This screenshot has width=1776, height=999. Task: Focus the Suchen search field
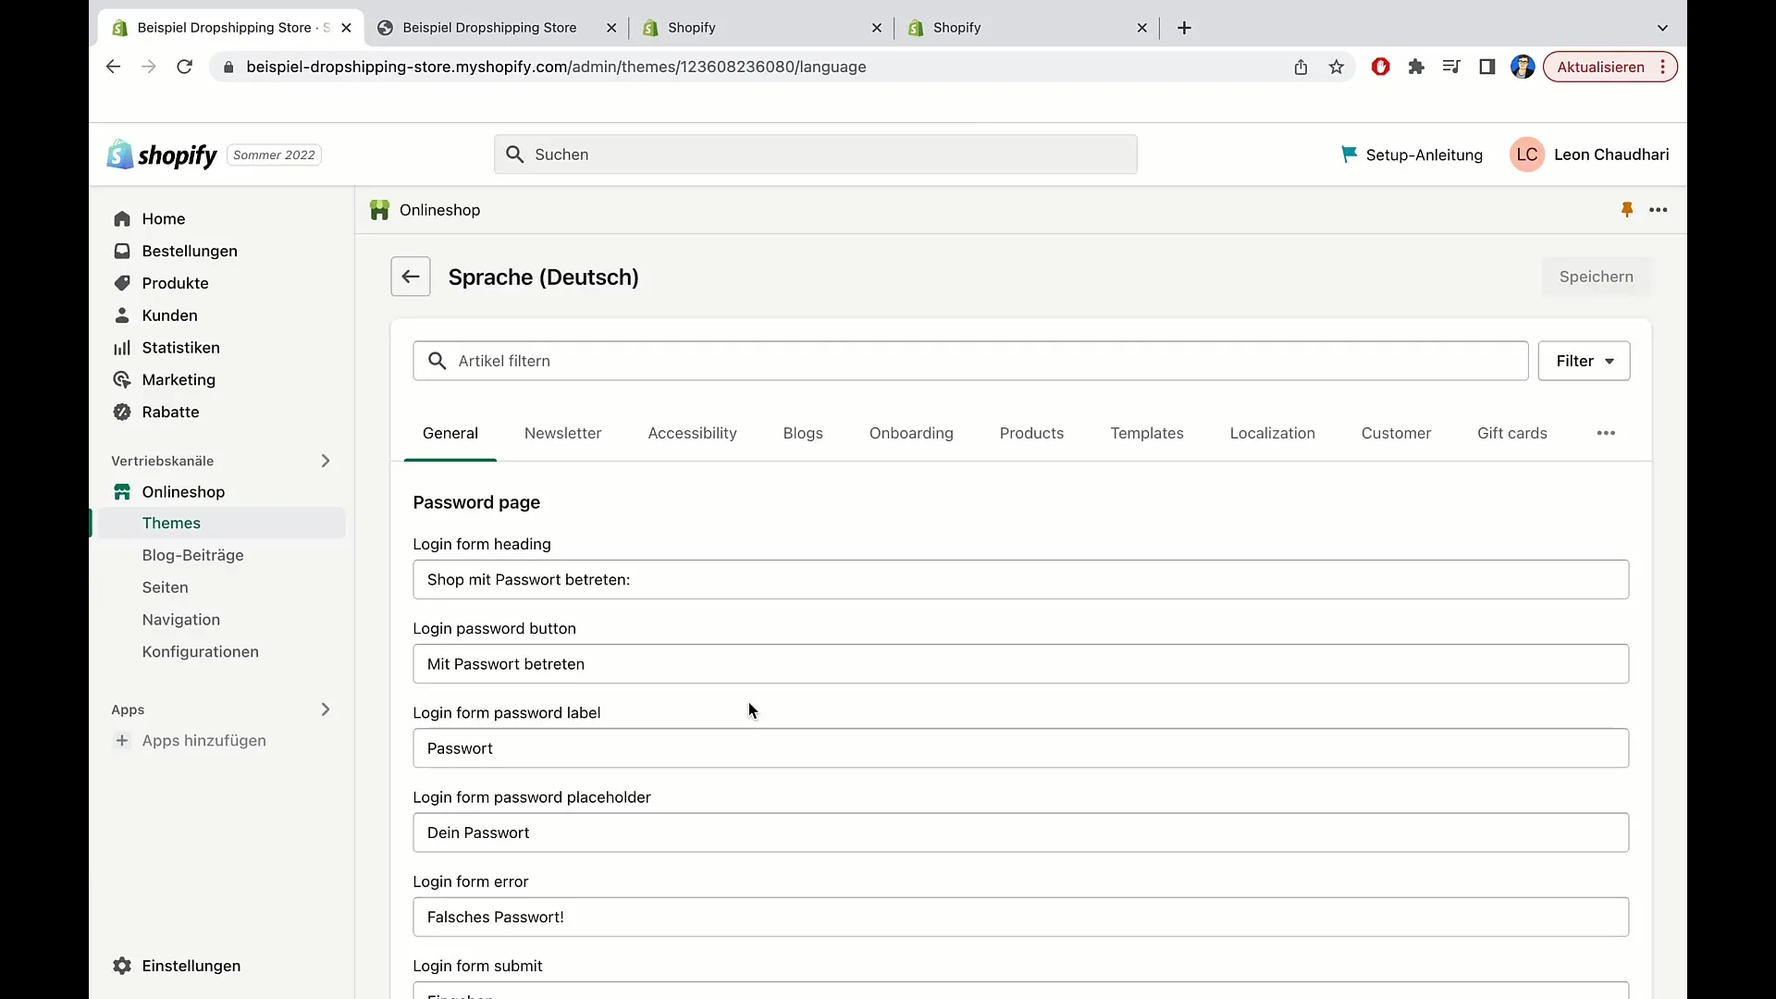coord(815,154)
